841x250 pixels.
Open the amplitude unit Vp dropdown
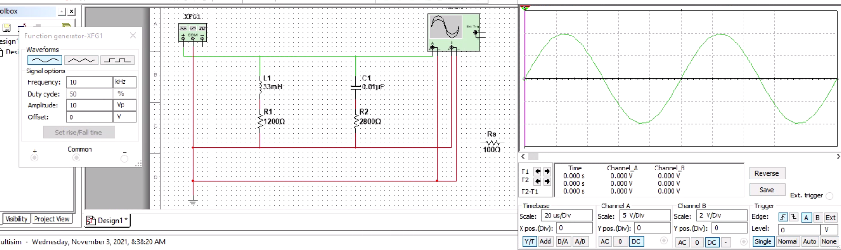tap(125, 105)
